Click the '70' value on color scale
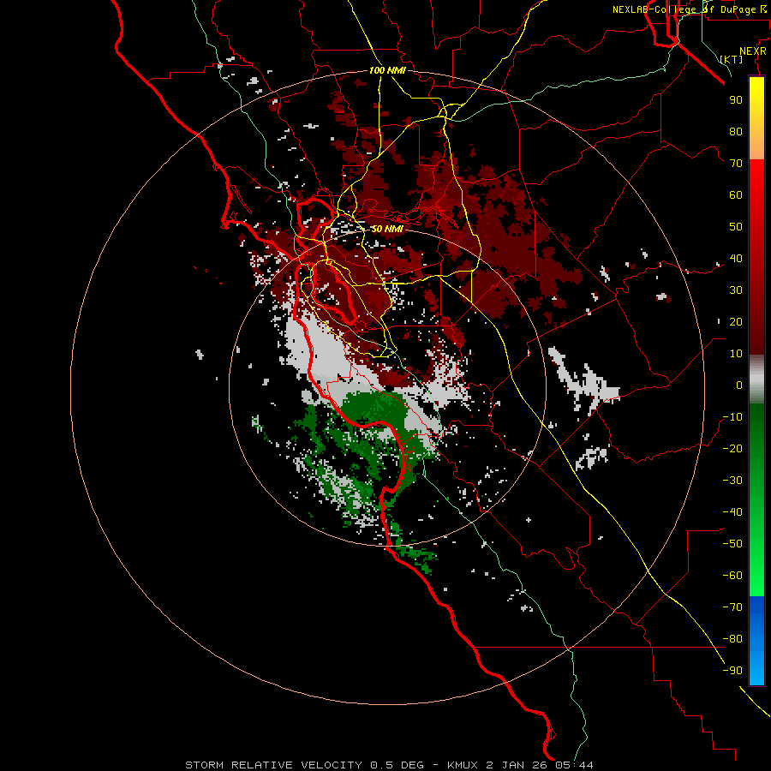 (736, 164)
